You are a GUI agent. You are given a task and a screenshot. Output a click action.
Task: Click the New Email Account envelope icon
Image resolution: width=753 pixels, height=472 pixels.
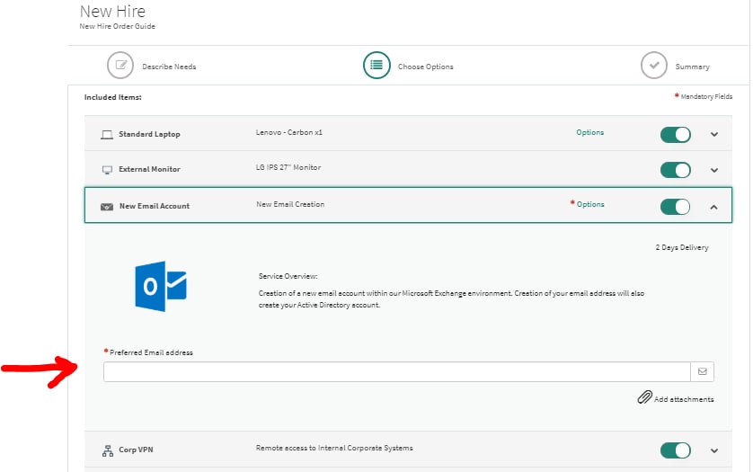pos(107,206)
